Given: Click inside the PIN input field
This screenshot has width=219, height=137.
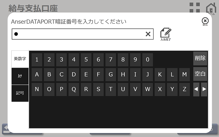Looking at the screenshot, I should (79, 34).
